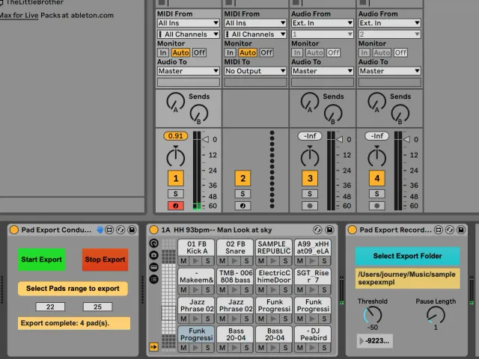Toggle the yellow Auto Select icon in Drum Rack
Viewport: 479px width, 359px height.
(x=153, y=347)
